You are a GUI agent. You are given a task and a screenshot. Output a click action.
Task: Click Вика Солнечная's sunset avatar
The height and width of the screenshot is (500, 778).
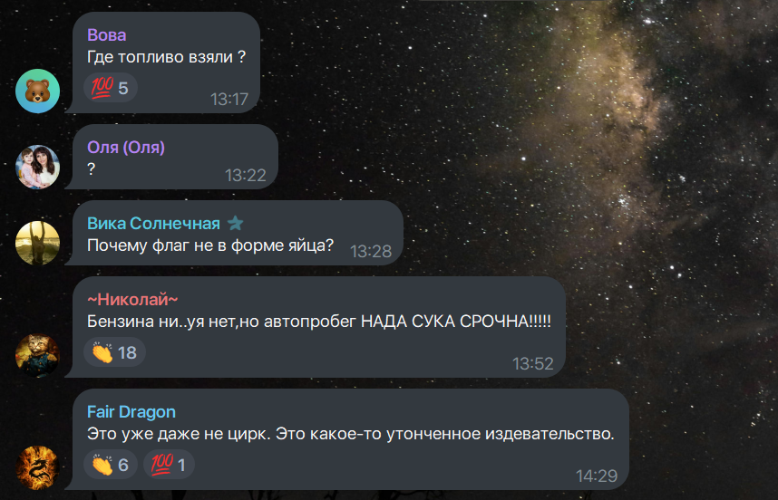pos(38,243)
